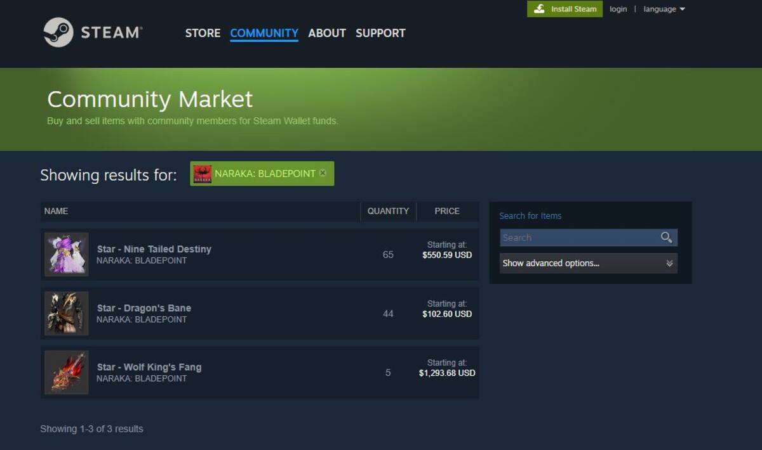
Task: Open the Star - Wolf King's Fang listing
Action: click(x=260, y=372)
